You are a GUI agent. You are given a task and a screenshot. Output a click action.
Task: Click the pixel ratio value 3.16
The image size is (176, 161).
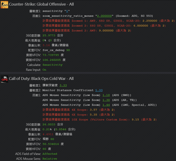coord(46,45)
